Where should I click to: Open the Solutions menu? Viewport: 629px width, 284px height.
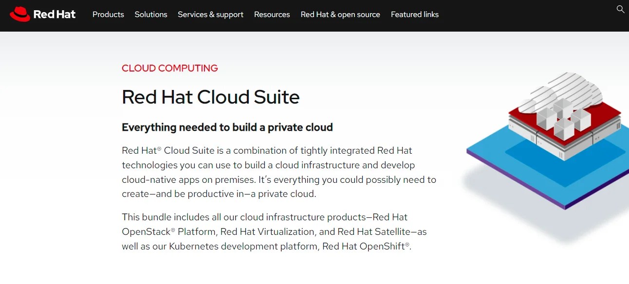[150, 15]
